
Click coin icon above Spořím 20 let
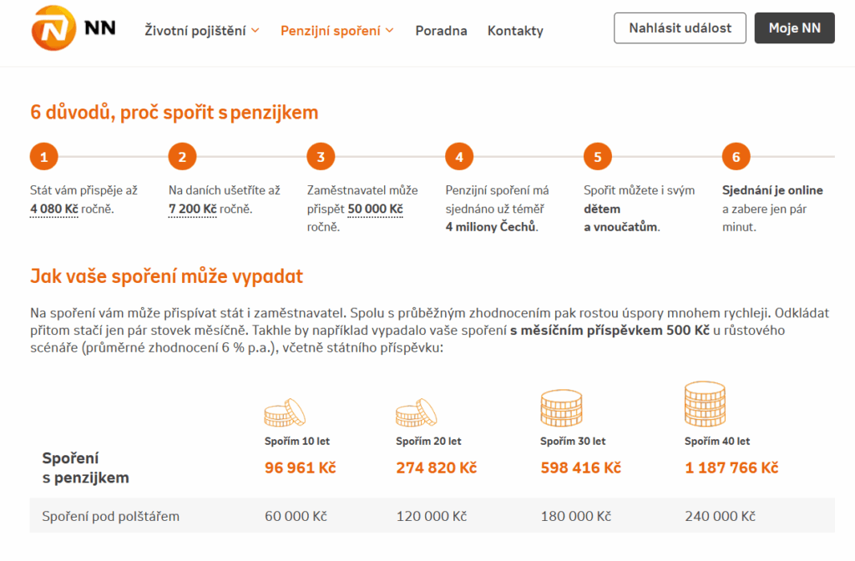pyautogui.click(x=415, y=412)
